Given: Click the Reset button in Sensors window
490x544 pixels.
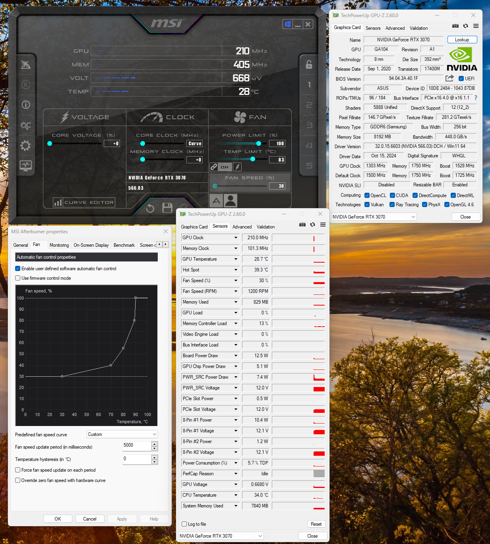Looking at the screenshot, I should point(316,524).
